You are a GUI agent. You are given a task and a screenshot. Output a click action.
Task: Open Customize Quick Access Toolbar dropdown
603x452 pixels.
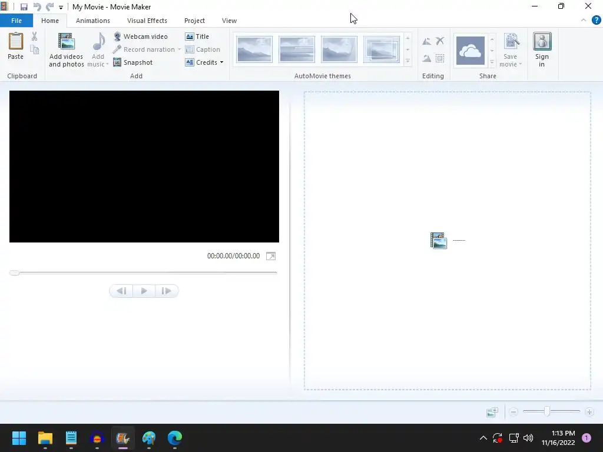click(x=61, y=7)
